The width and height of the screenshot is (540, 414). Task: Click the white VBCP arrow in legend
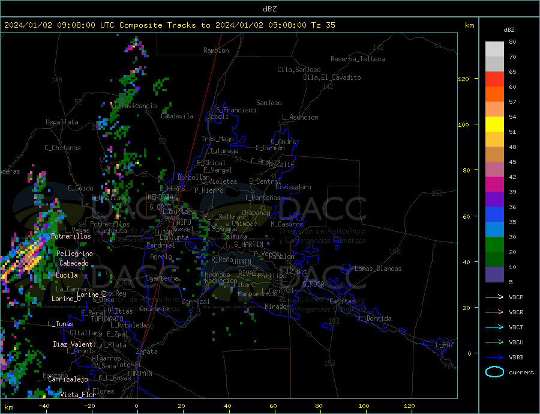[494, 297]
